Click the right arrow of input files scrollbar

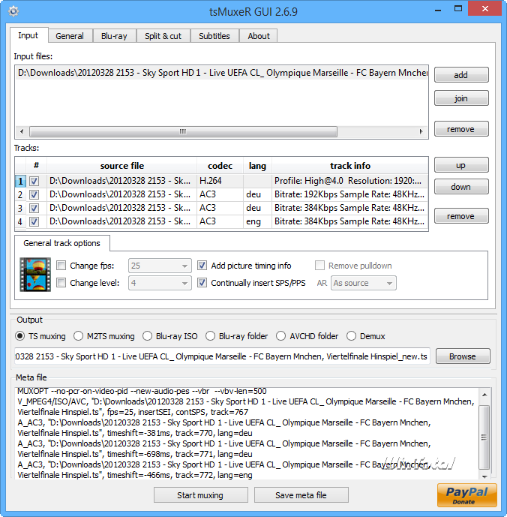pyautogui.click(x=421, y=131)
